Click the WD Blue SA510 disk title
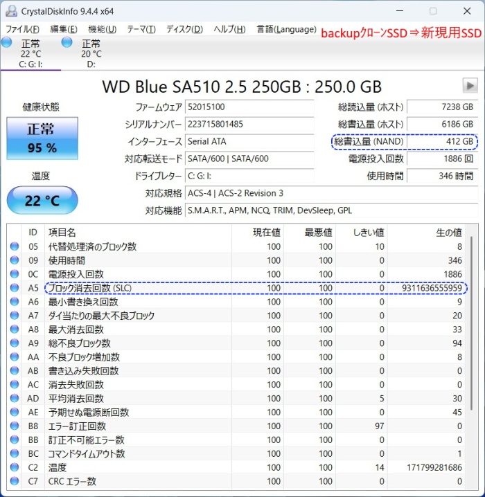Viewport: 485px width, 497px height. pos(242,87)
